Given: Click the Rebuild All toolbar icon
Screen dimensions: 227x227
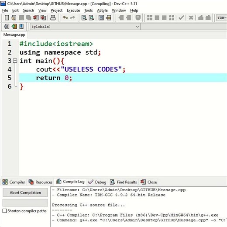Looking at the screenshot, I should coord(172,18).
